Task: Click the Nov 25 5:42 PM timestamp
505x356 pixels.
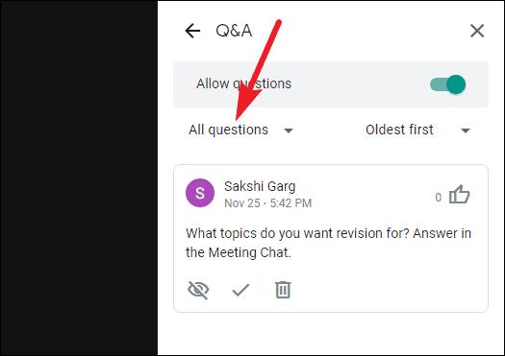Action: (268, 203)
